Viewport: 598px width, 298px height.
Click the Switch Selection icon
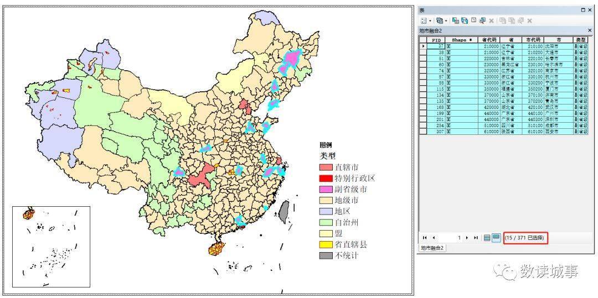point(465,20)
